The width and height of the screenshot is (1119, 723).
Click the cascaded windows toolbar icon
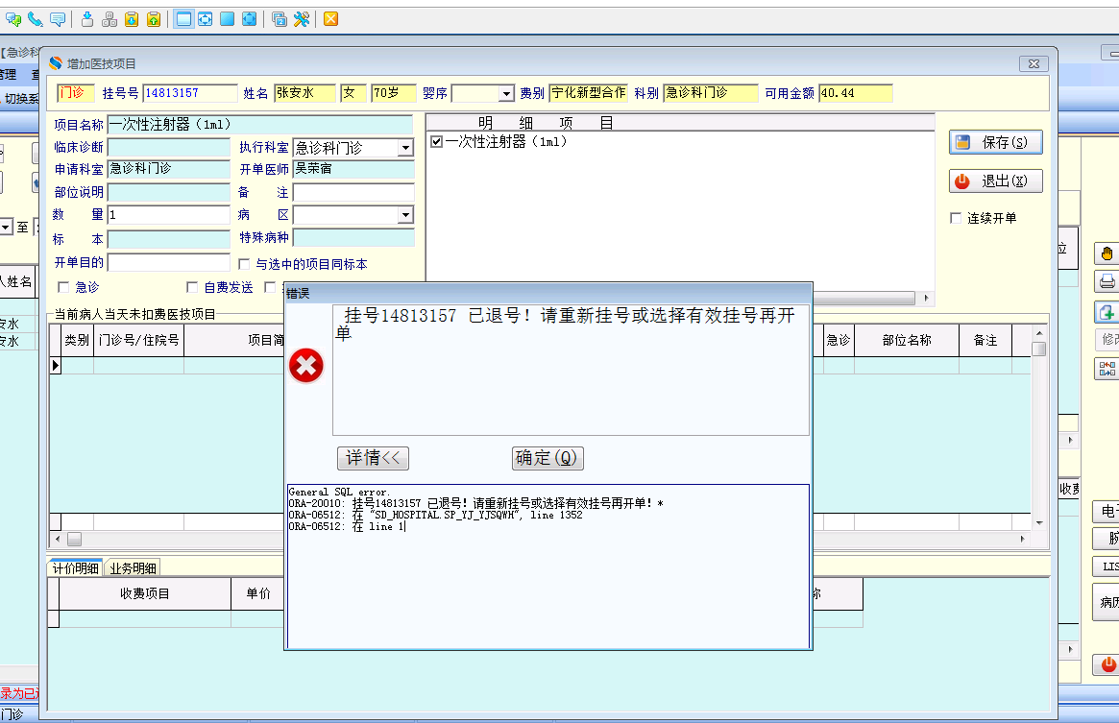[280, 19]
